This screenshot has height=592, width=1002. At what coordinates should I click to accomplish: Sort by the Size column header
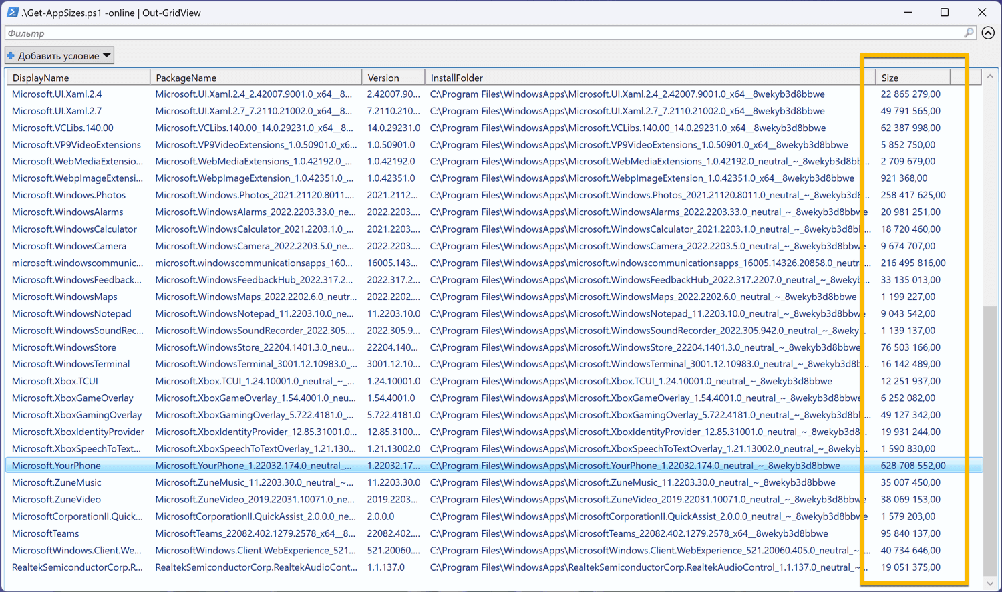(912, 78)
